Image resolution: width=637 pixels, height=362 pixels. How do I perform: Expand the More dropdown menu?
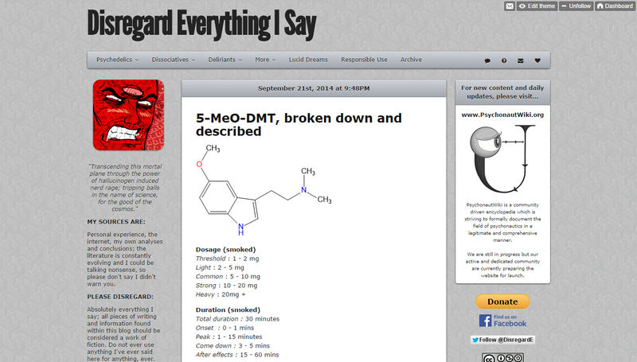265,60
